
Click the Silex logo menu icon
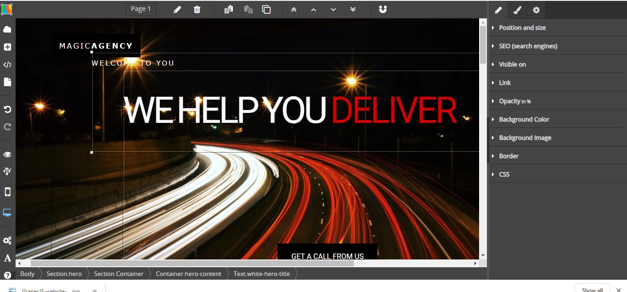click(x=7, y=9)
